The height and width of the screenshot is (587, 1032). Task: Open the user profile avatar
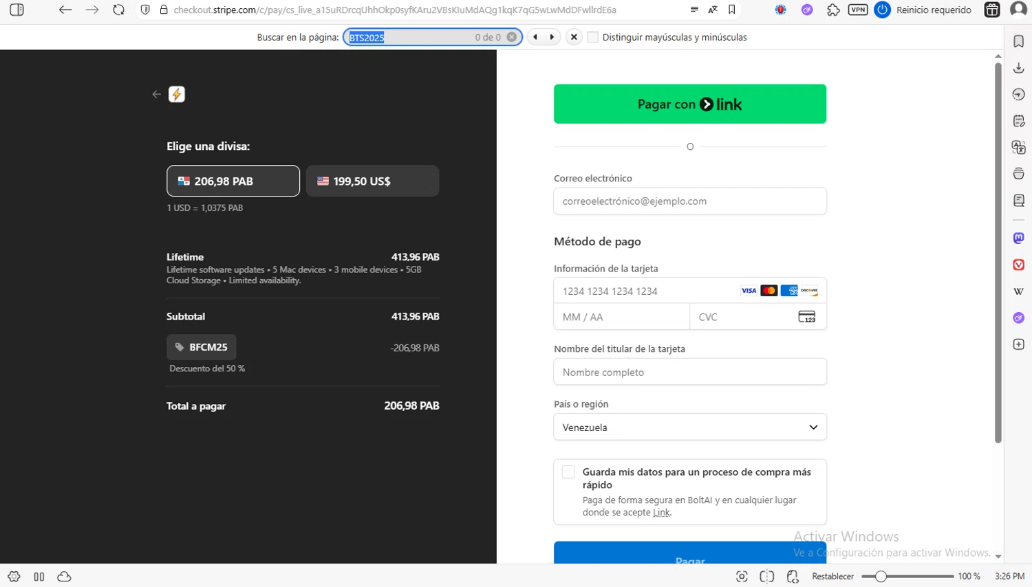(x=1019, y=10)
